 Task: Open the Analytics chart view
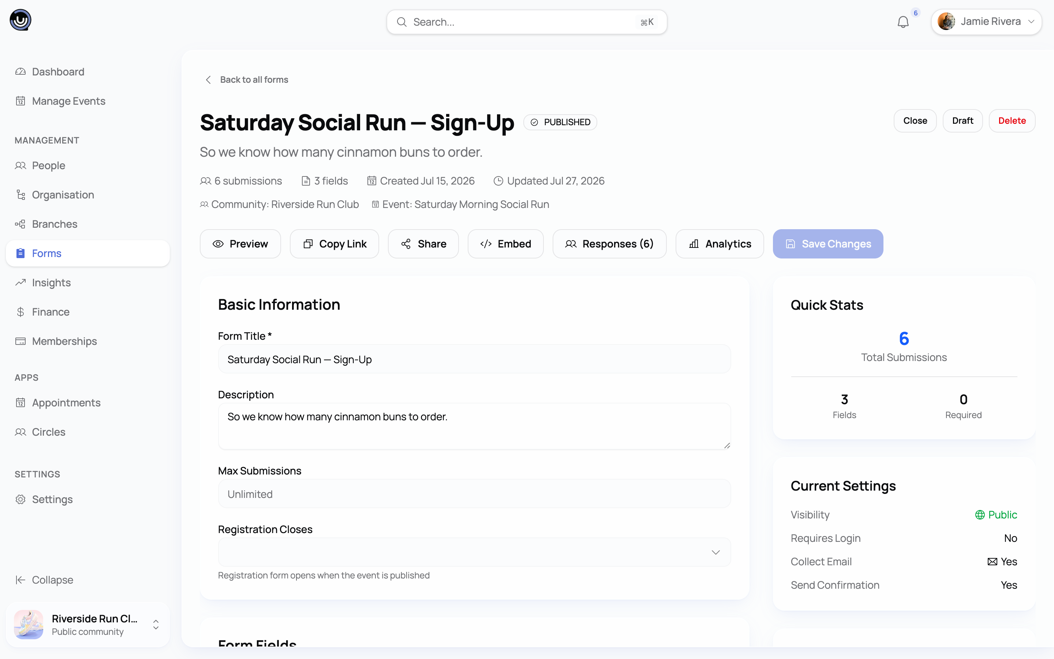point(720,243)
